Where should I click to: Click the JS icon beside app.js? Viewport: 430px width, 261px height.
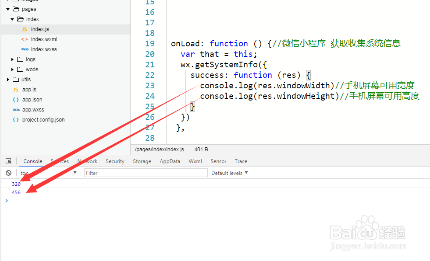click(15, 90)
